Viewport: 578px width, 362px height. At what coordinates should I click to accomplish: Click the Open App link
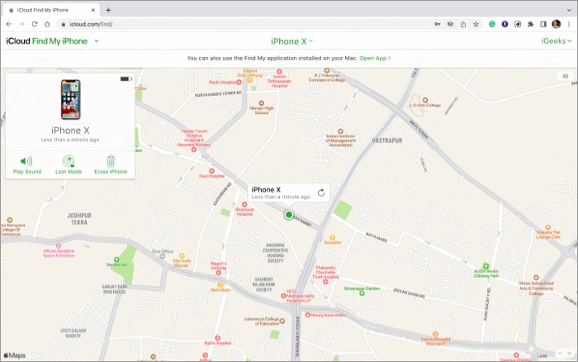[375, 59]
